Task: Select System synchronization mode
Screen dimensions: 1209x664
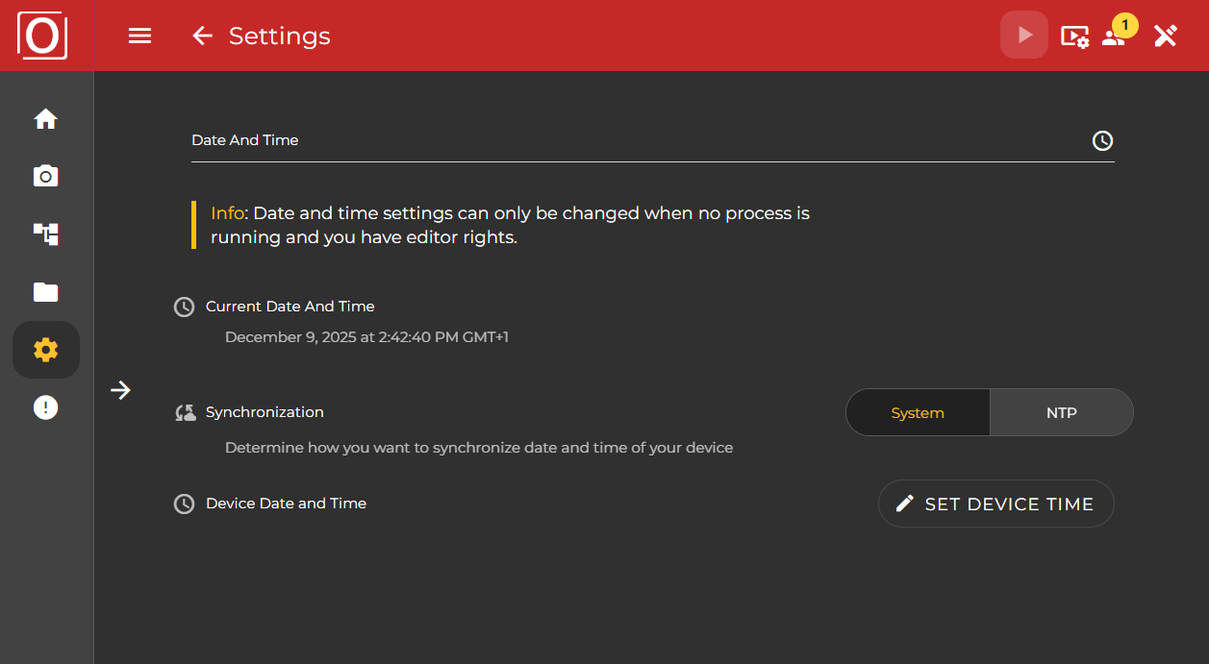Action: (x=917, y=411)
